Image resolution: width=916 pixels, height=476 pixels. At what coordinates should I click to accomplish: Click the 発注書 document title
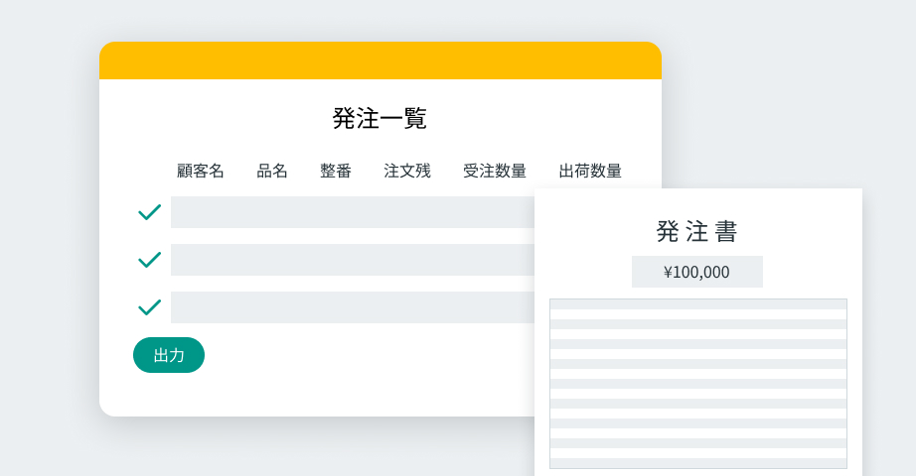click(x=697, y=231)
